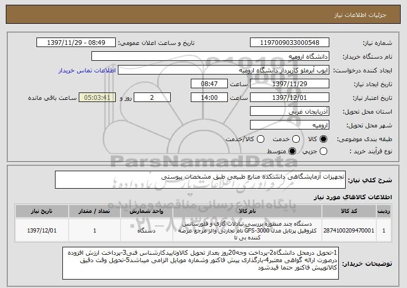Click the validity time field 14:00
The width and height of the screenshot is (407, 288).
point(209,98)
